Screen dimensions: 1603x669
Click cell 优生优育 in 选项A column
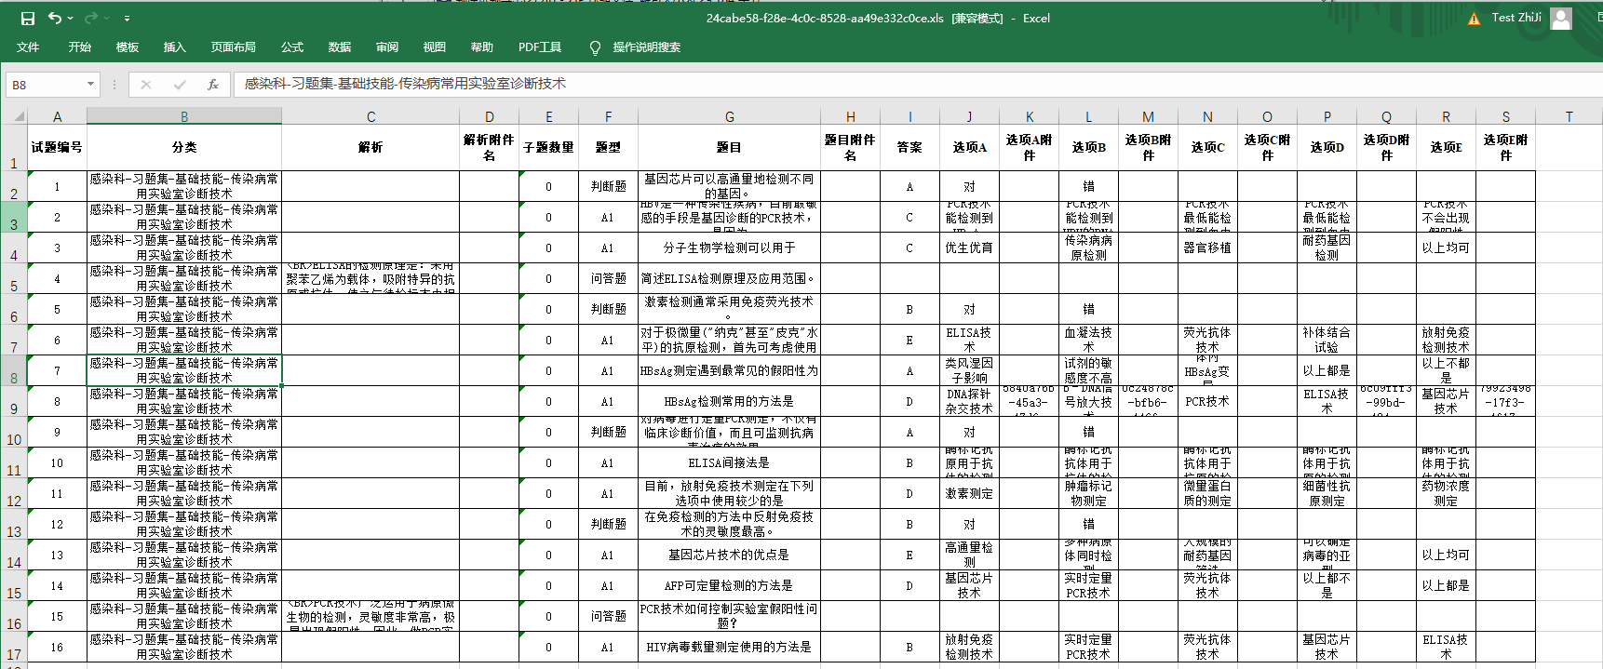969,248
